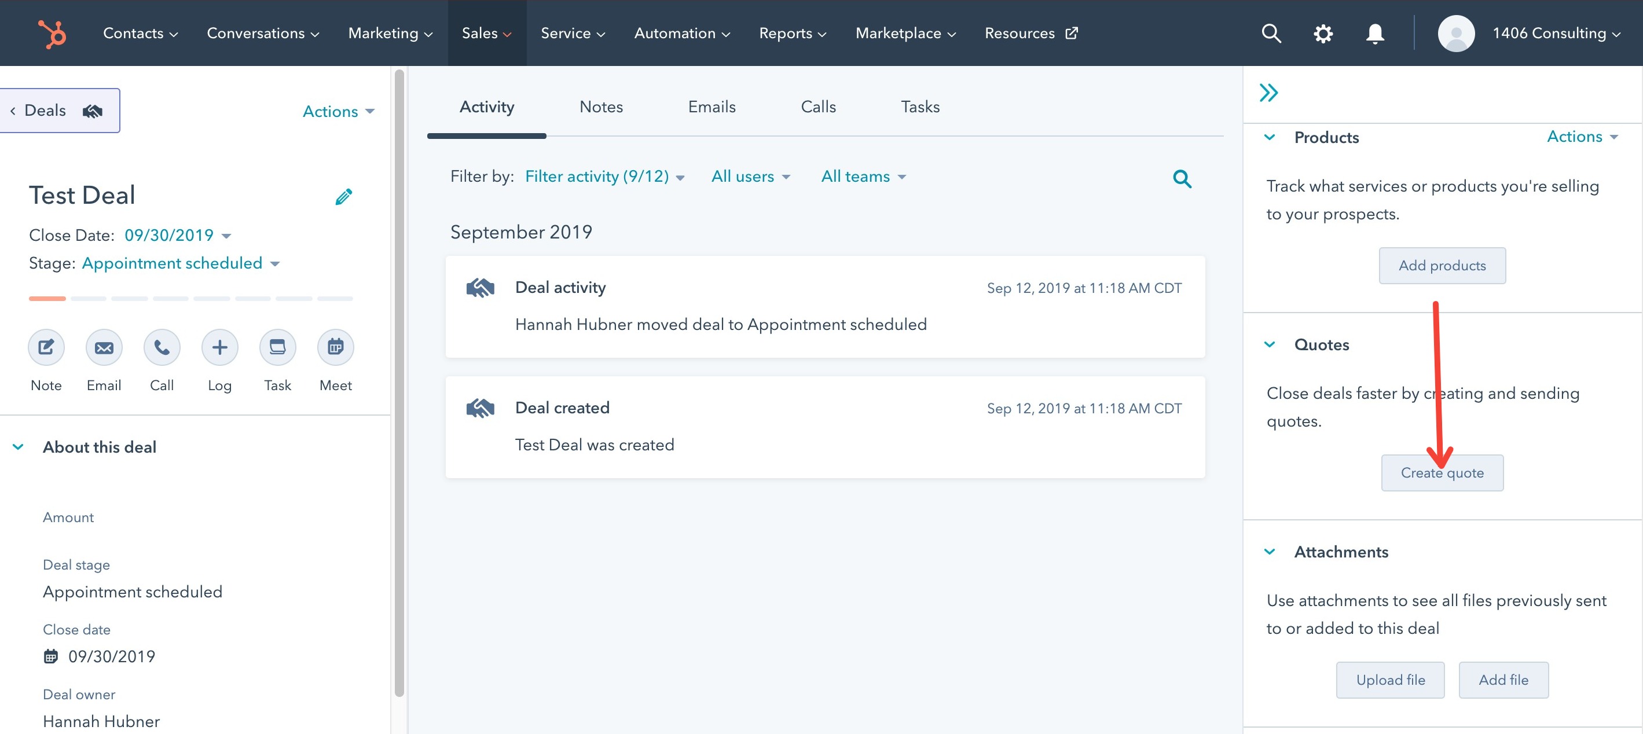Click handshake icon on Deal activity card
The height and width of the screenshot is (734, 1643).
click(x=481, y=288)
